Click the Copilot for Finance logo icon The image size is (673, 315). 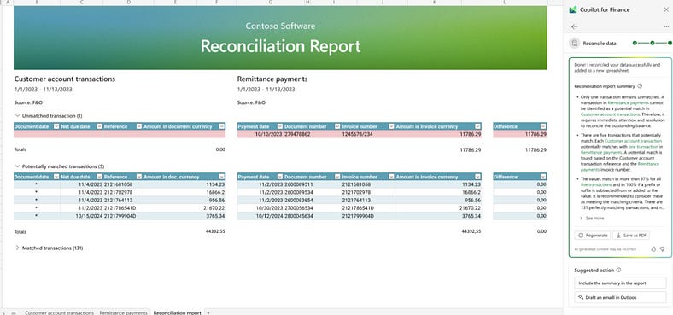click(572, 9)
